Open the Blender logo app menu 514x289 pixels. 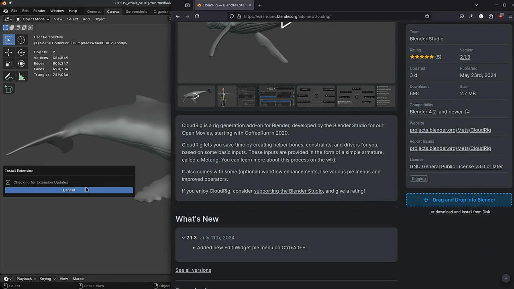click(5, 11)
